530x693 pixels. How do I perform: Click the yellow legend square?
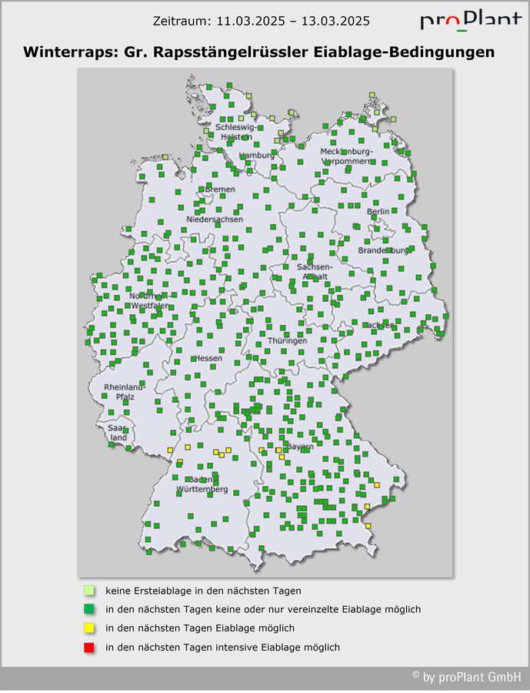tap(90, 628)
